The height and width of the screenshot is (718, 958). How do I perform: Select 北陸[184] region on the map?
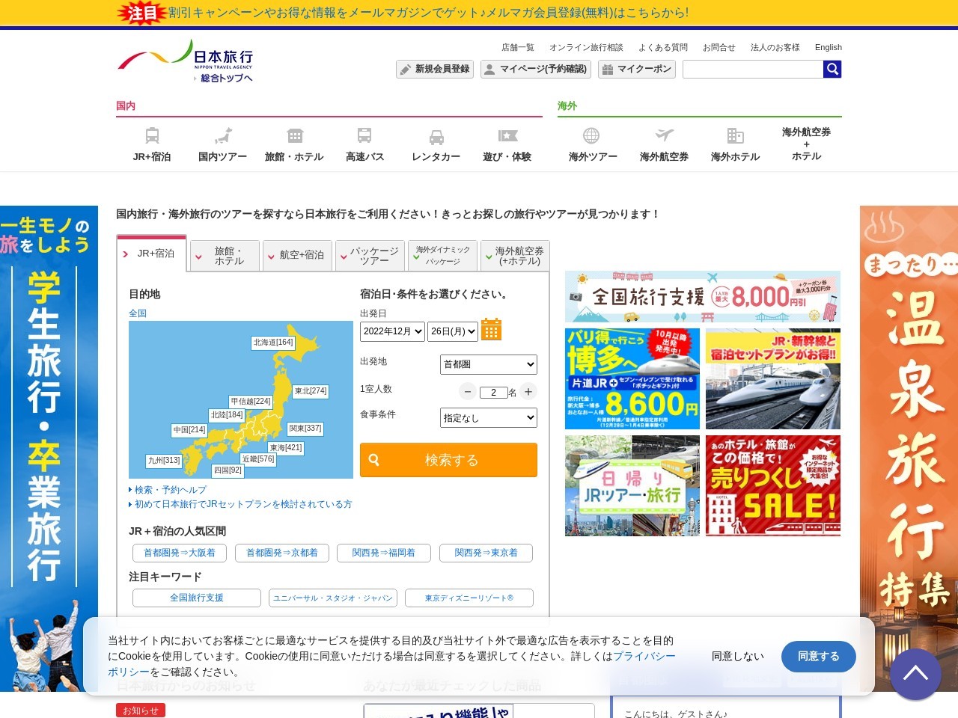[x=227, y=415]
